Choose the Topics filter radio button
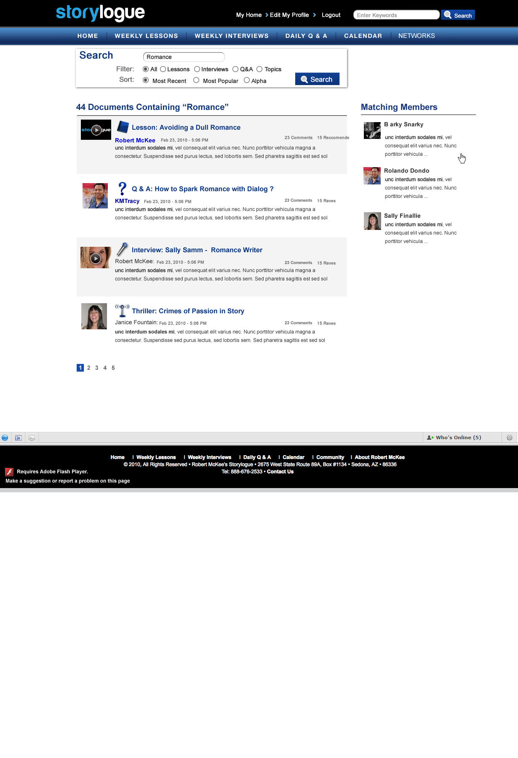 tap(259, 69)
